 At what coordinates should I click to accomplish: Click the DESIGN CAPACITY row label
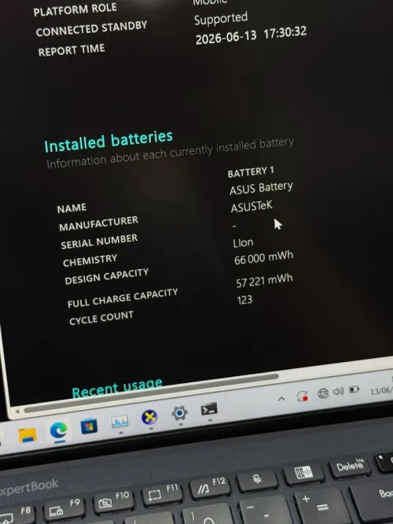click(x=107, y=276)
